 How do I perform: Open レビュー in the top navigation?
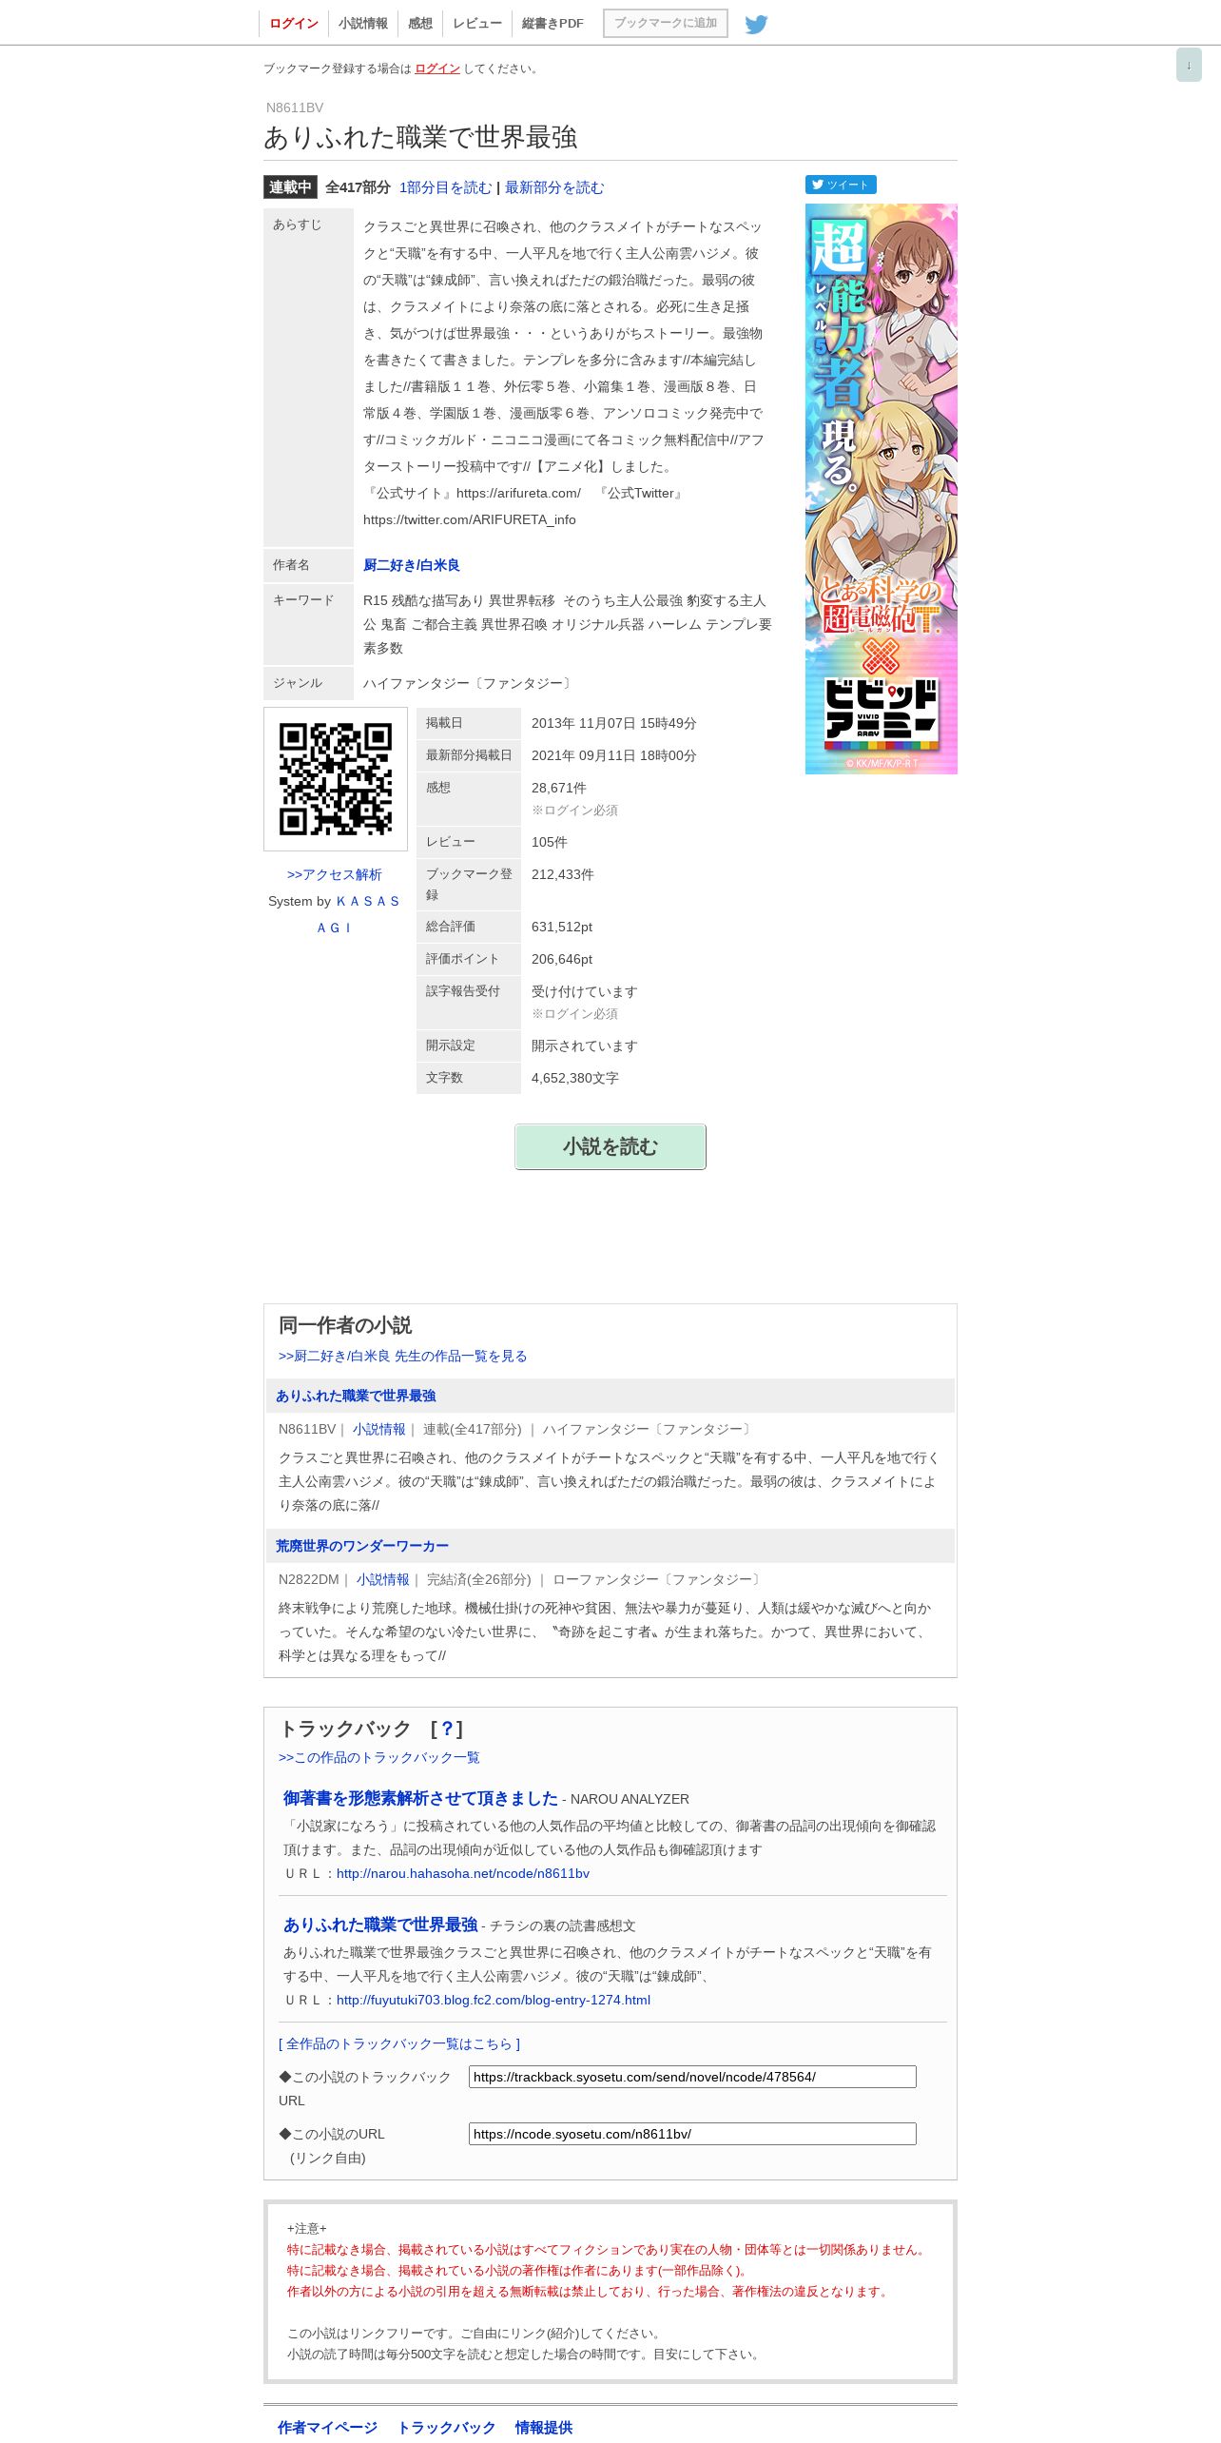pyautogui.click(x=477, y=23)
